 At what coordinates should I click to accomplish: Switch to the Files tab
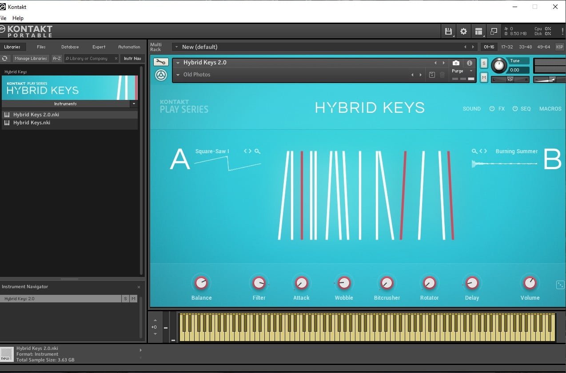[x=41, y=47]
